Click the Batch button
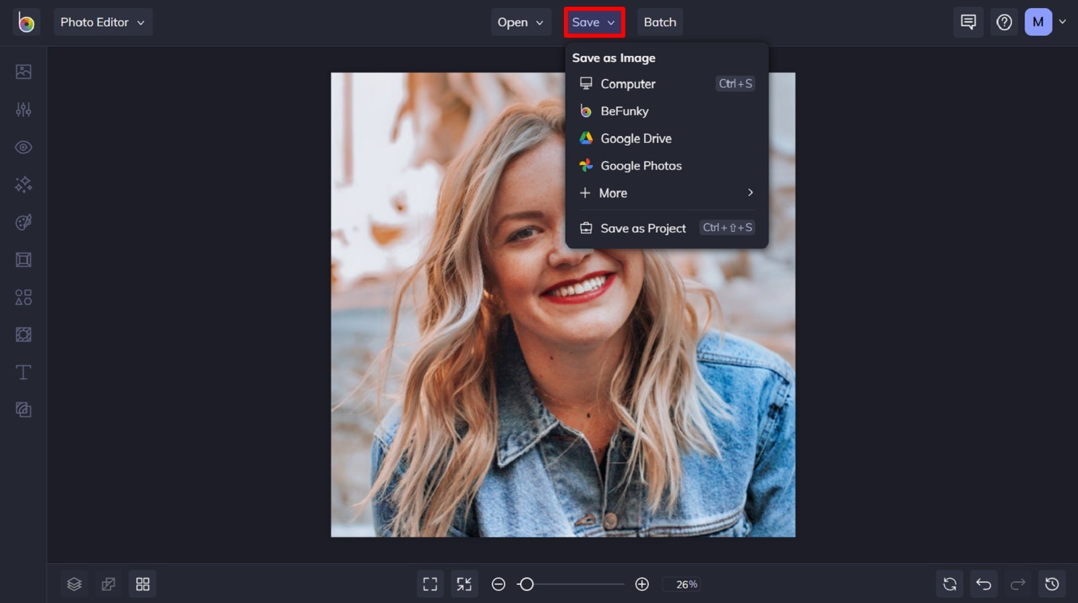1078x603 pixels. [660, 22]
